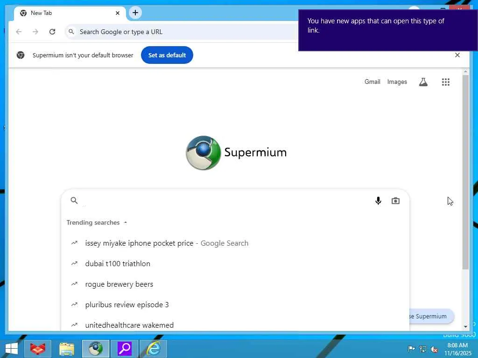478x358 pixels.
Task: Select pluribus review episode 3 suggestion
Action: [235, 305]
